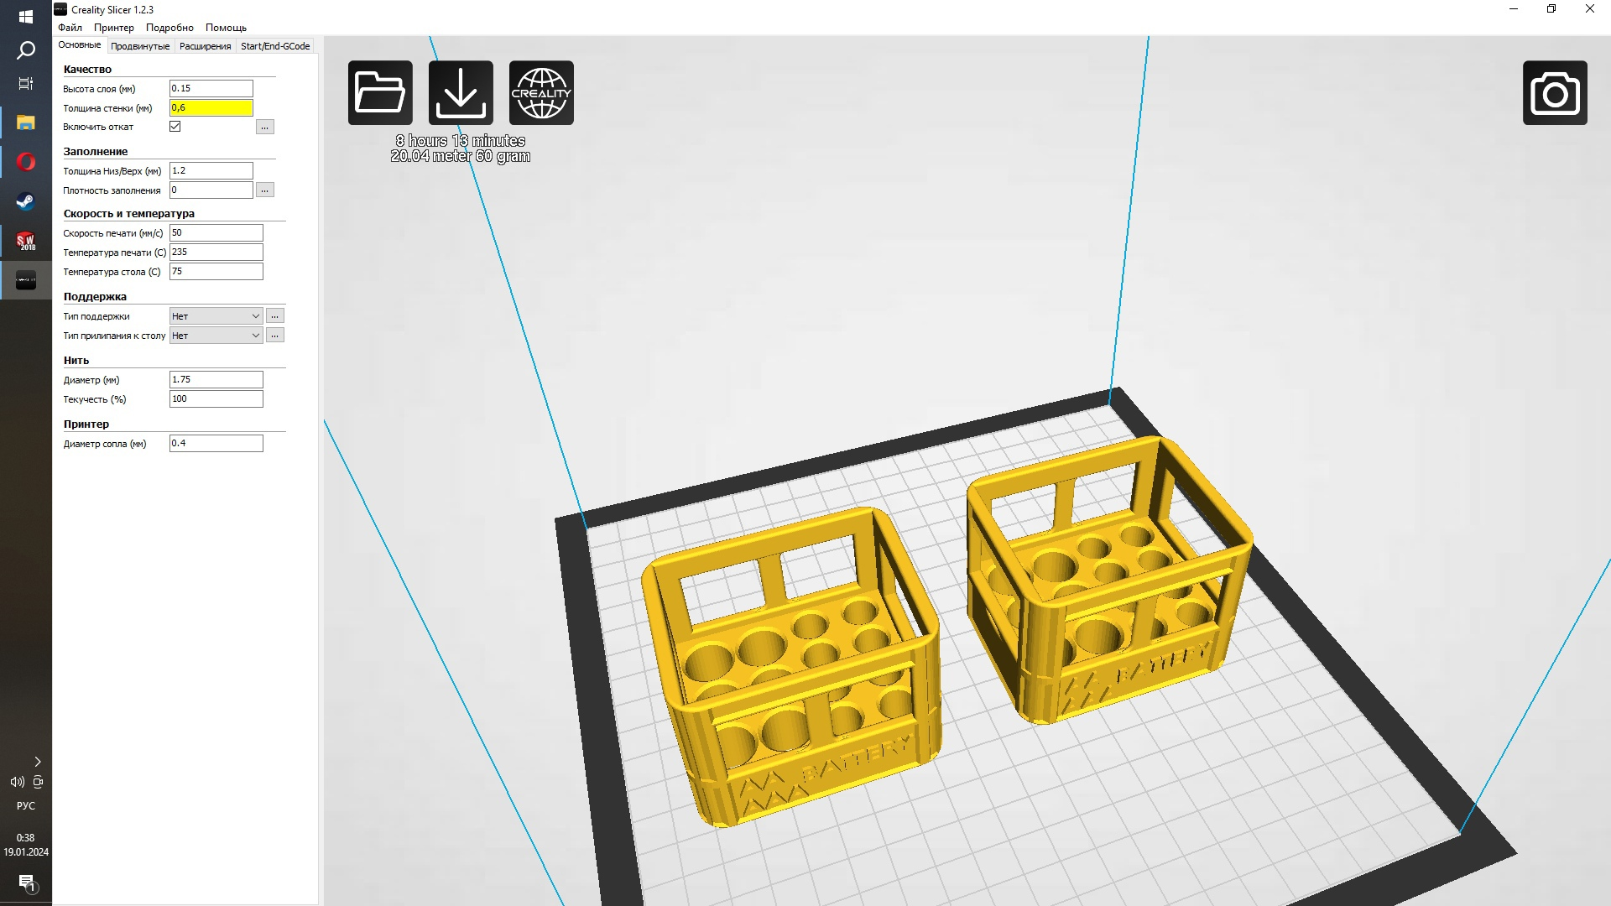Image resolution: width=1611 pixels, height=906 pixels.
Task: Open retraction settings ellipsis button
Action: pyautogui.click(x=264, y=128)
